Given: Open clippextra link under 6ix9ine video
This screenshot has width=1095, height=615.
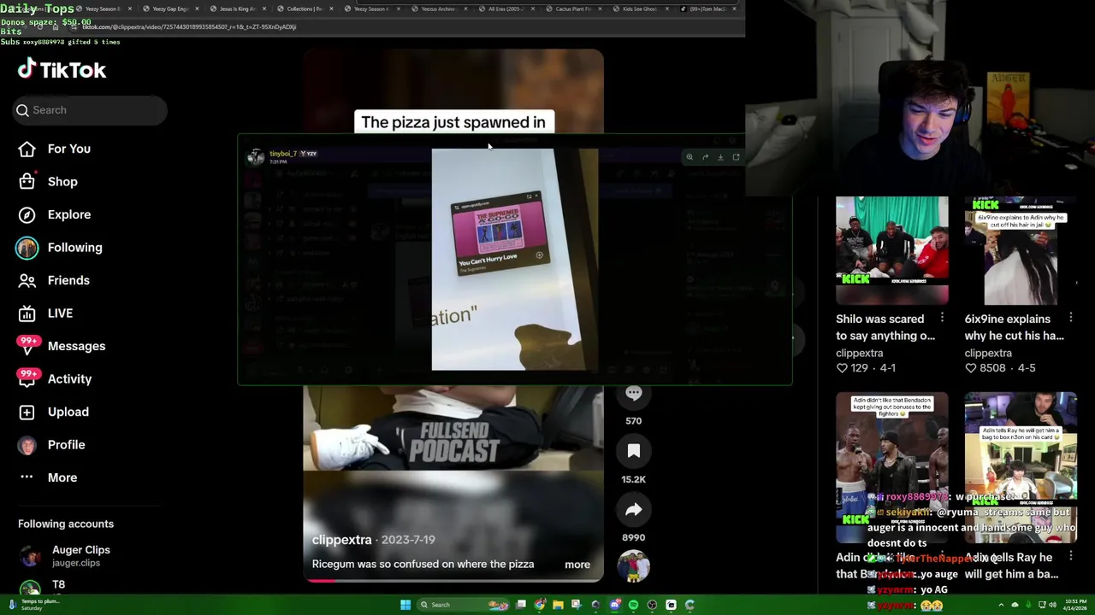Looking at the screenshot, I should [x=988, y=353].
